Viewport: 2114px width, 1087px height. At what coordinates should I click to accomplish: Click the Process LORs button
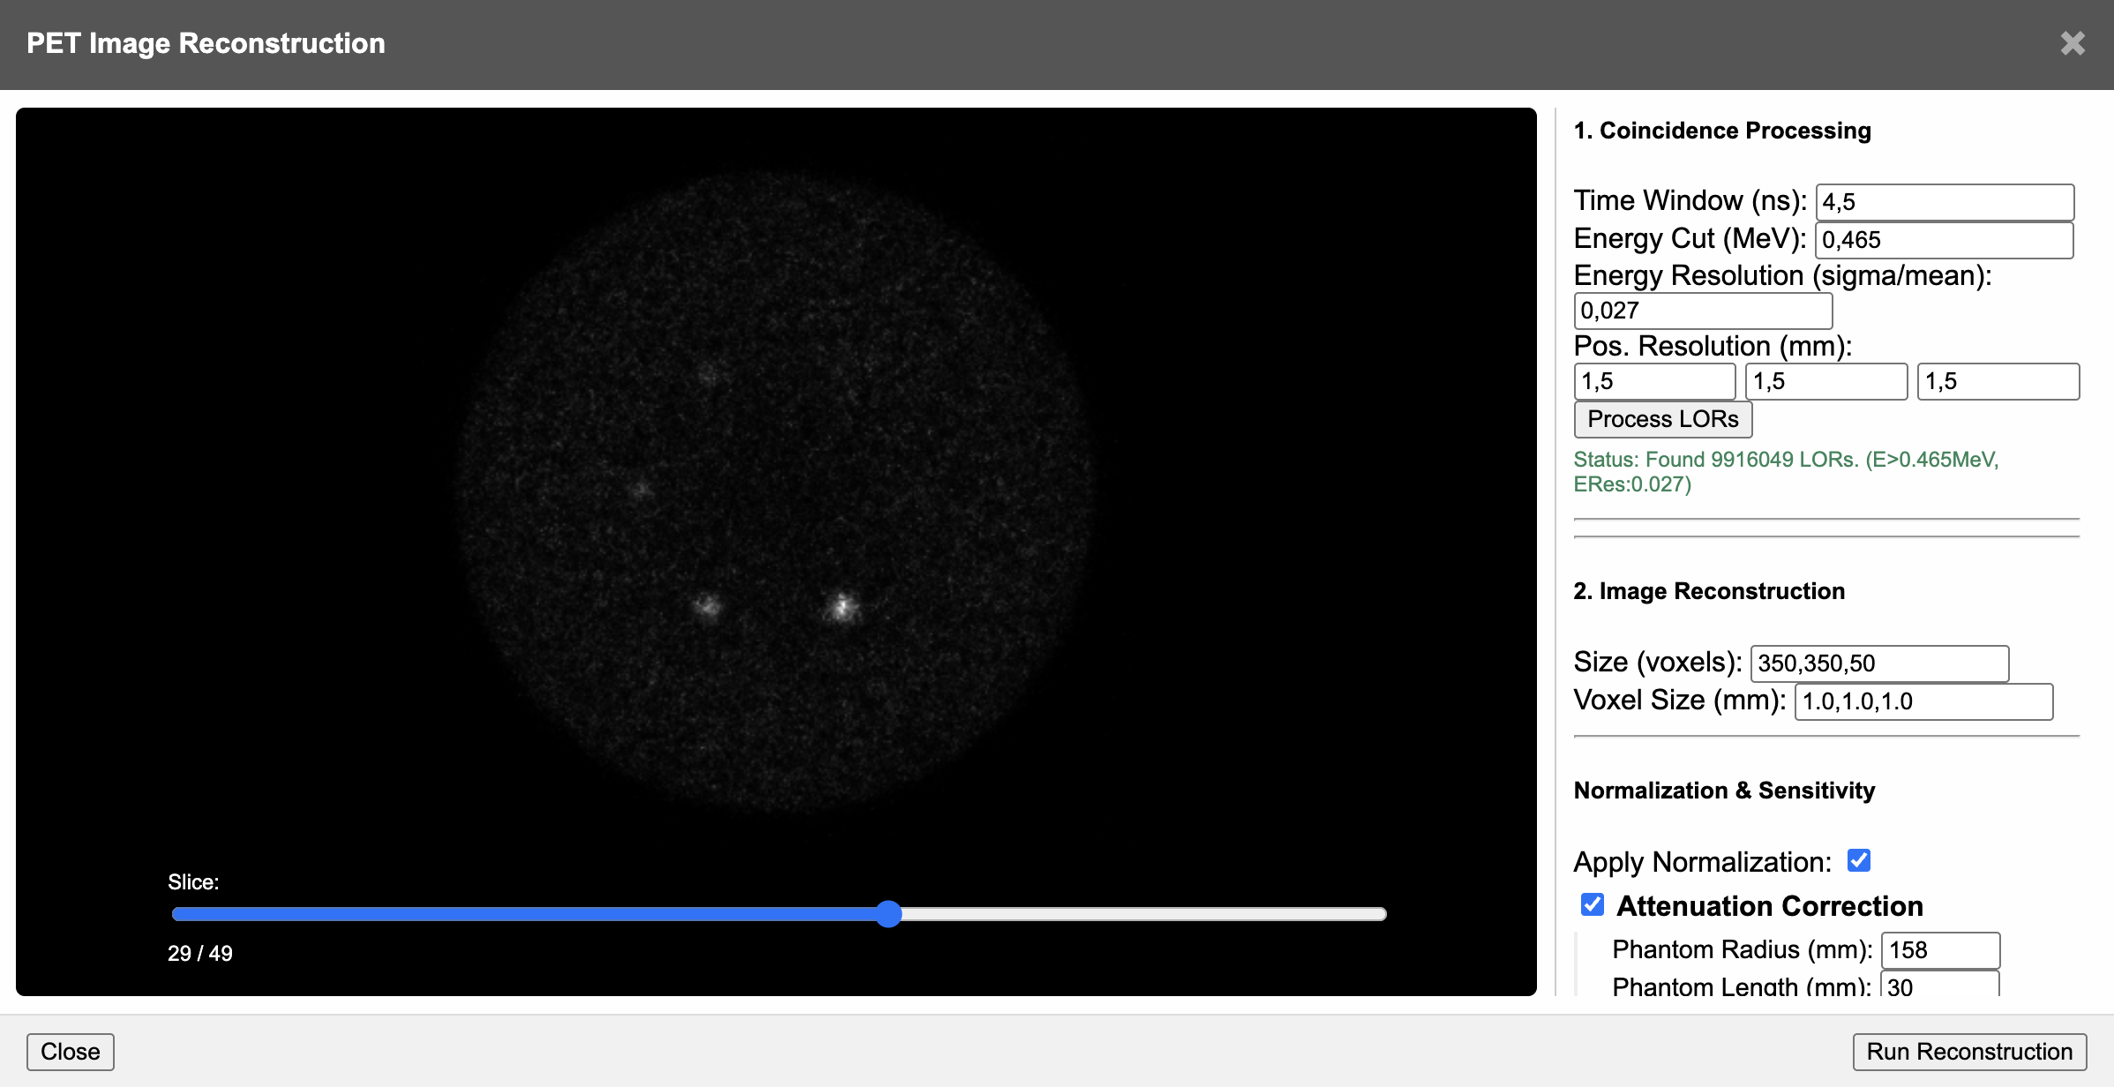[1662, 419]
